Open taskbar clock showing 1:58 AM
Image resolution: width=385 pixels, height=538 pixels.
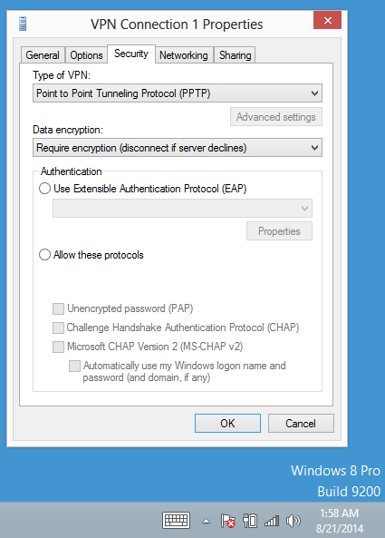[x=339, y=521]
